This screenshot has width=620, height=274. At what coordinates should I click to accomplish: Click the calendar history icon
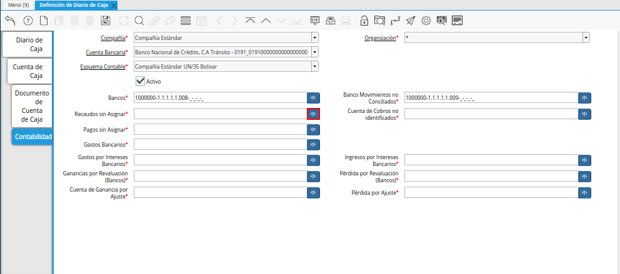point(201,21)
